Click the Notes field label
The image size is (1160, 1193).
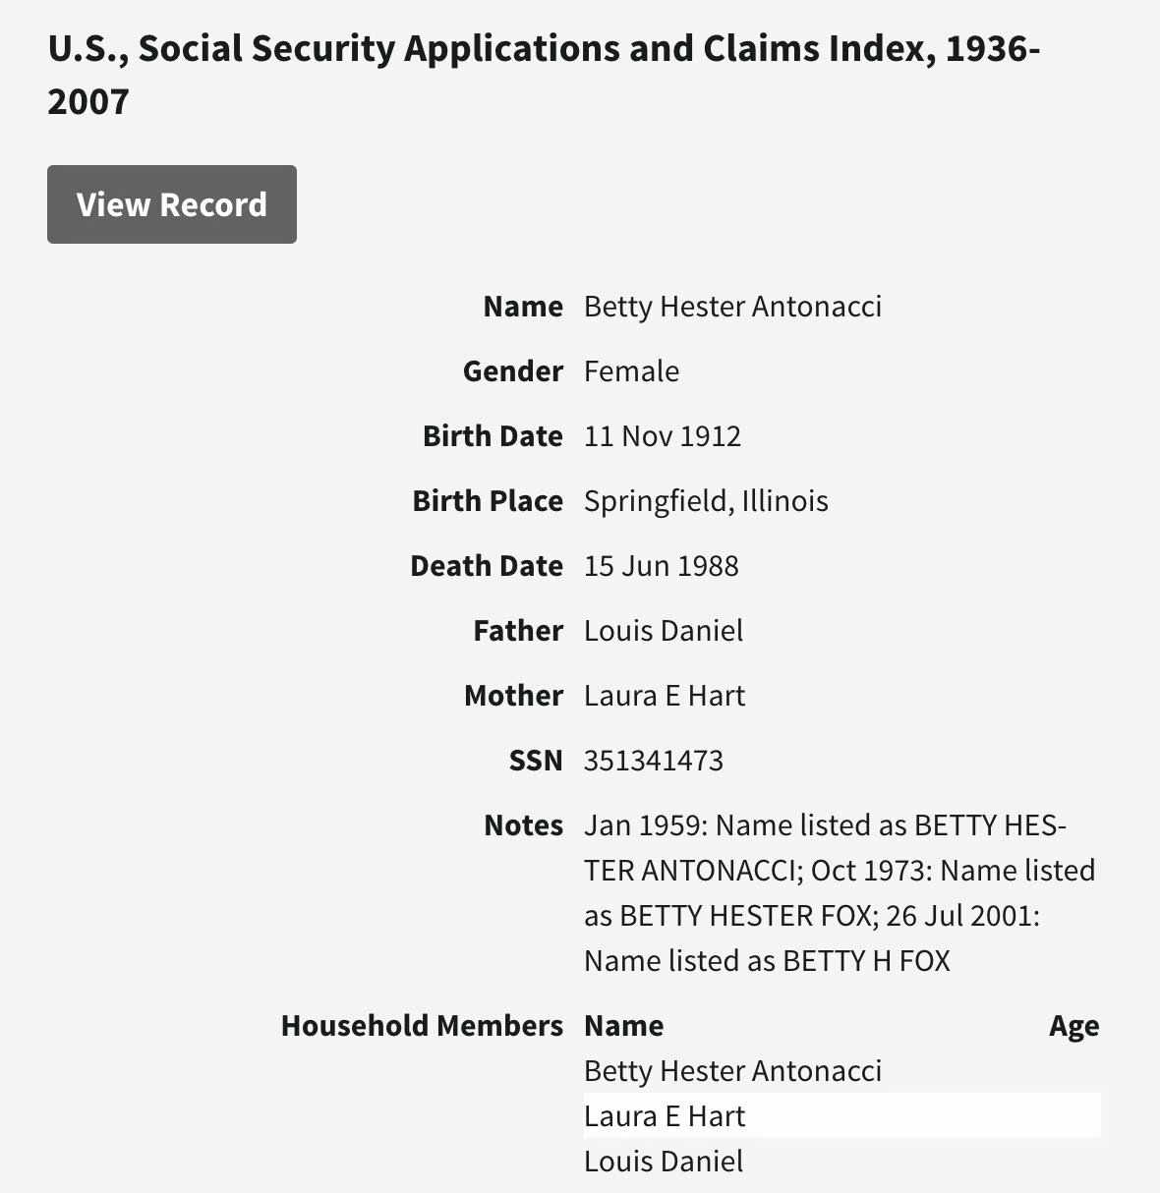coord(523,825)
